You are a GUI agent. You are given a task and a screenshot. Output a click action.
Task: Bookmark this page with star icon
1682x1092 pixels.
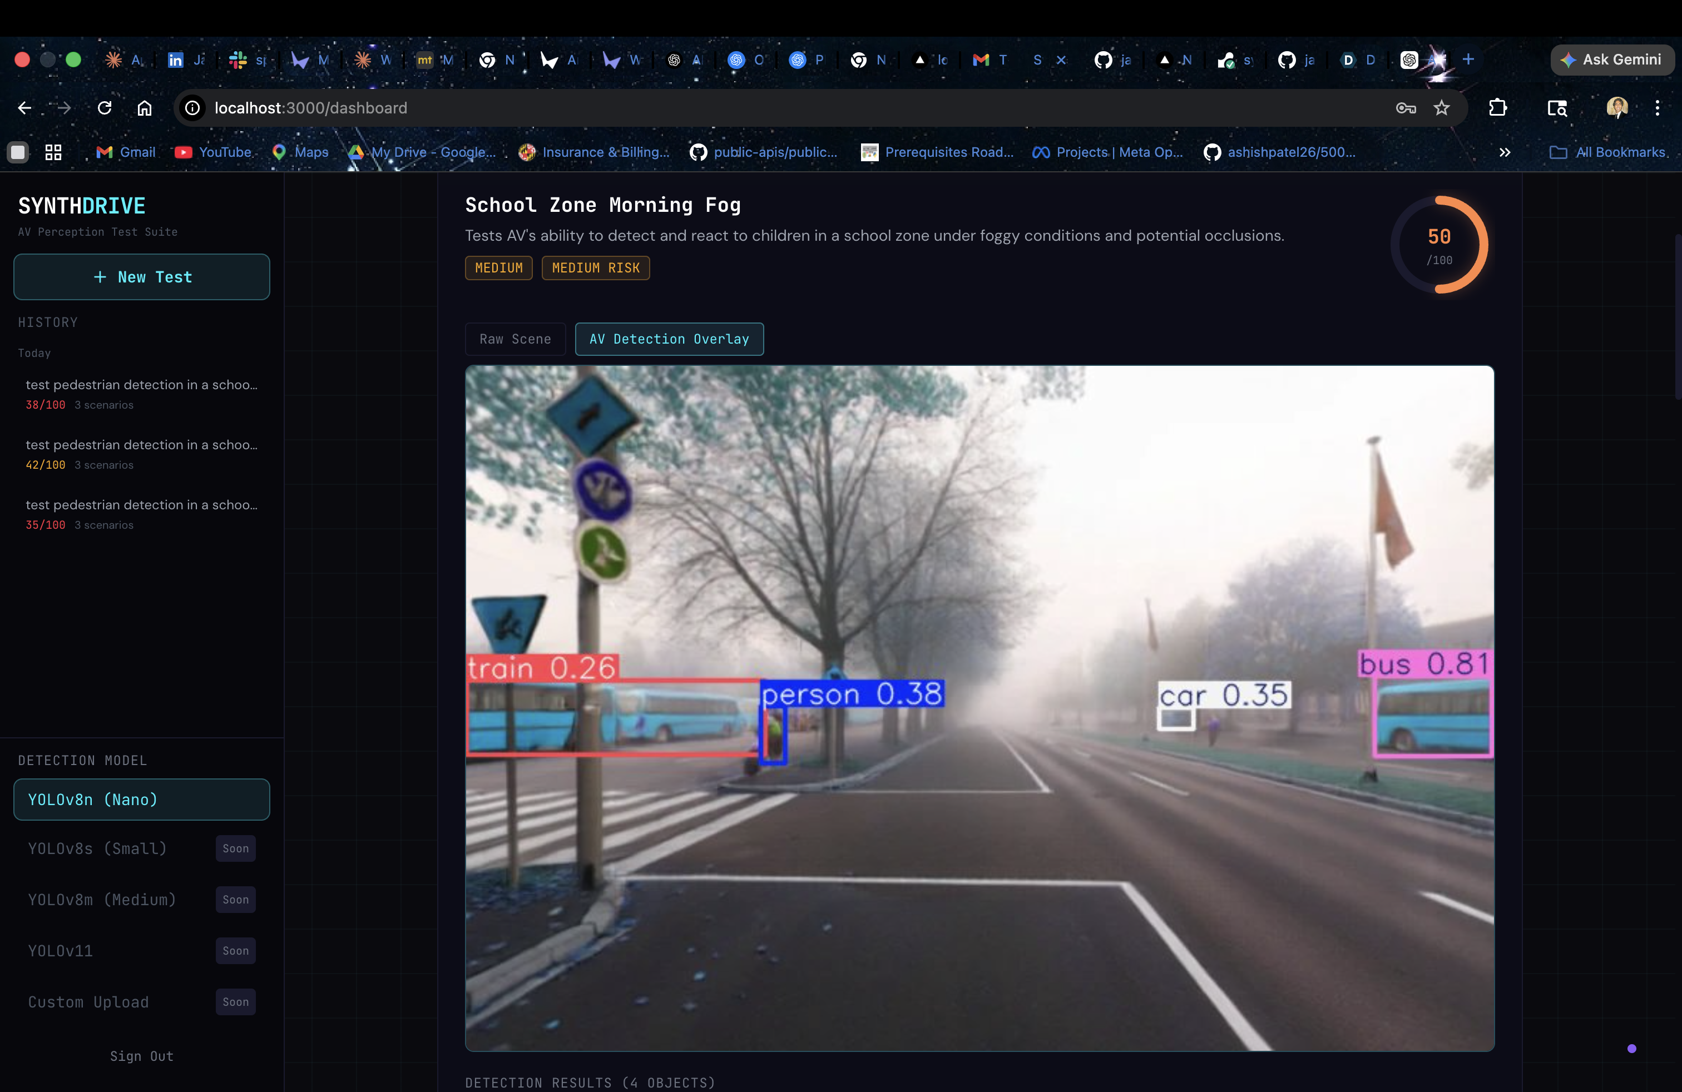[1441, 108]
